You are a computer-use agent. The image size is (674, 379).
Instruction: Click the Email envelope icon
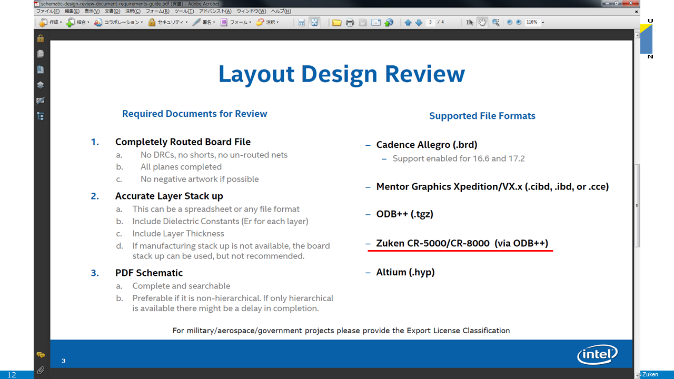[x=376, y=23]
